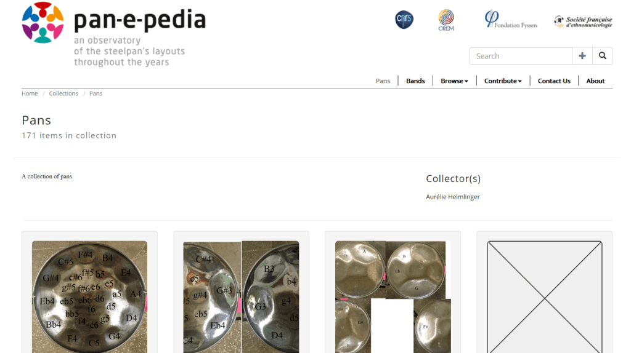
Task: Open the CNRS logo link
Action: pyautogui.click(x=404, y=19)
